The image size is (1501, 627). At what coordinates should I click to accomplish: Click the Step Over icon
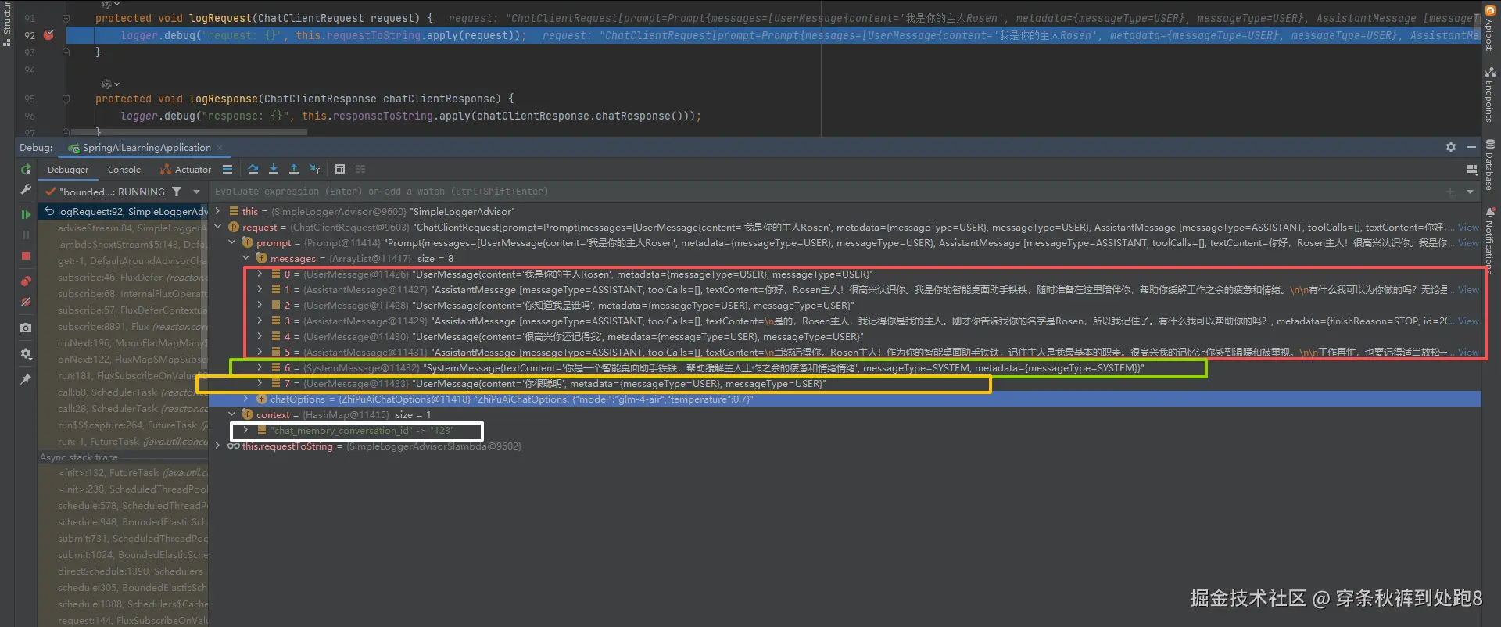tap(253, 169)
